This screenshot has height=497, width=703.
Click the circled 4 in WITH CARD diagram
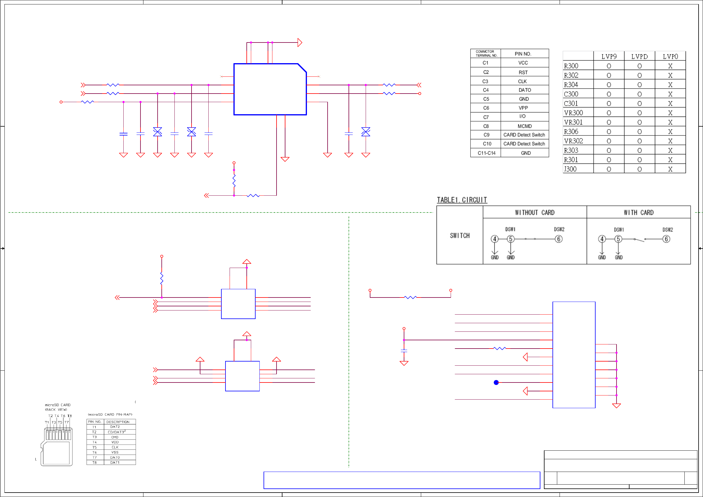pyautogui.click(x=602, y=239)
